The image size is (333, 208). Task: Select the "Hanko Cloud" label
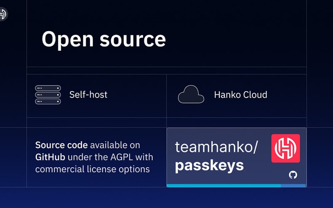(241, 95)
